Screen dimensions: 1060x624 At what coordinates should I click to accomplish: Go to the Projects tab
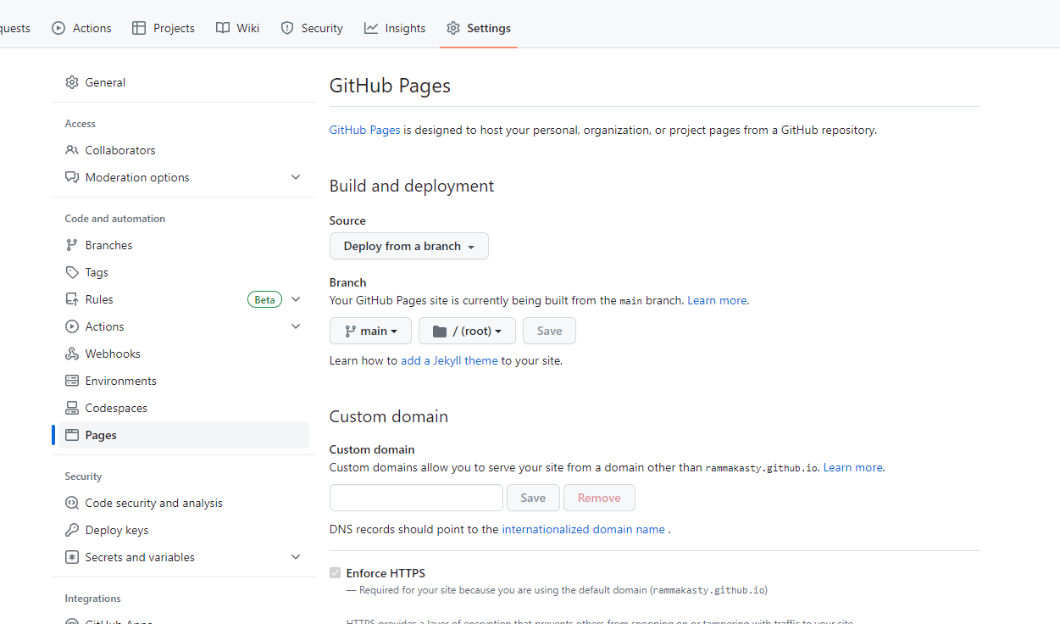(x=164, y=28)
